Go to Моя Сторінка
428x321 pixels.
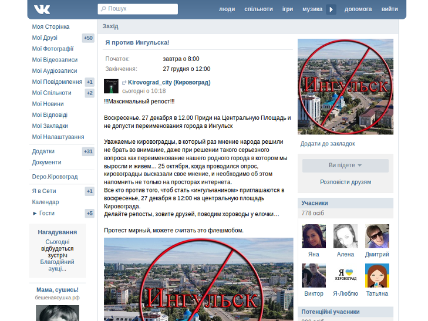click(50, 27)
